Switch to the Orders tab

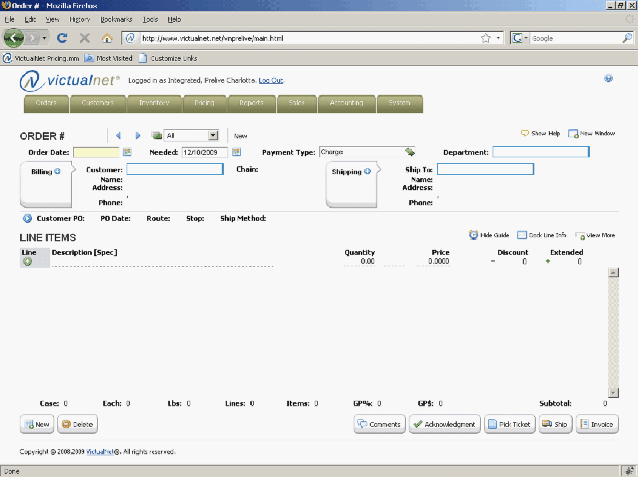46,104
